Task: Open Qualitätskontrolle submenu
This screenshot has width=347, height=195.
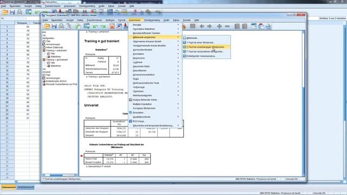Action: pyautogui.click(x=155, y=117)
